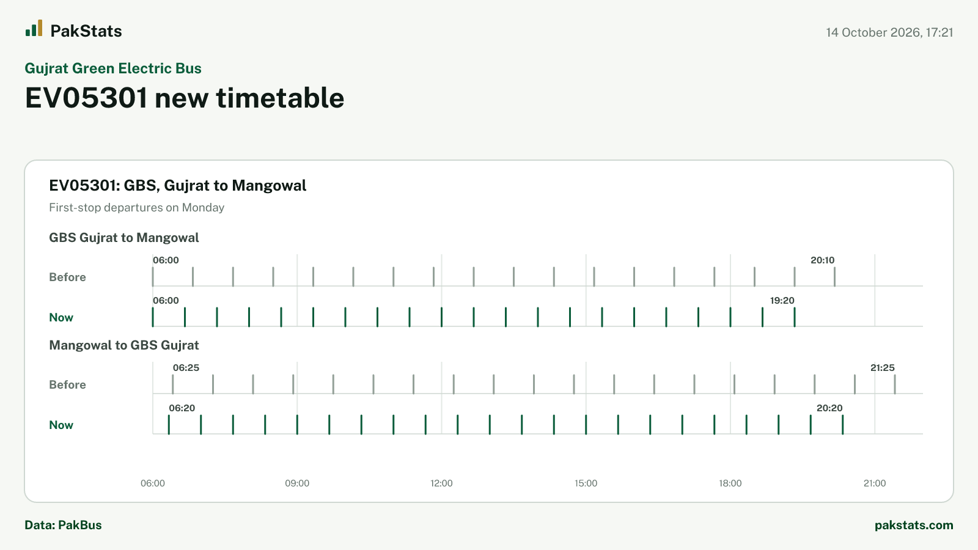Select the 20:10 last Before departure marker
The width and height of the screenshot is (978, 550).
click(834, 277)
